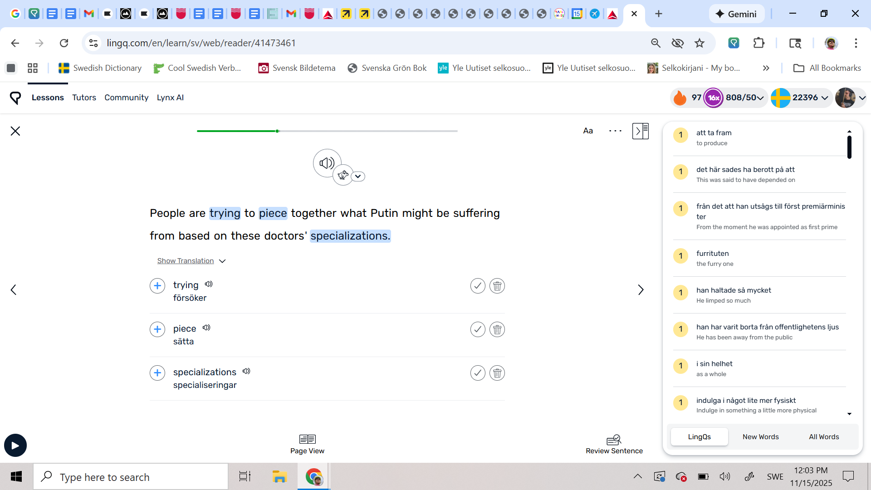
Task: Open font settings Aa icon
Action: pyautogui.click(x=588, y=131)
